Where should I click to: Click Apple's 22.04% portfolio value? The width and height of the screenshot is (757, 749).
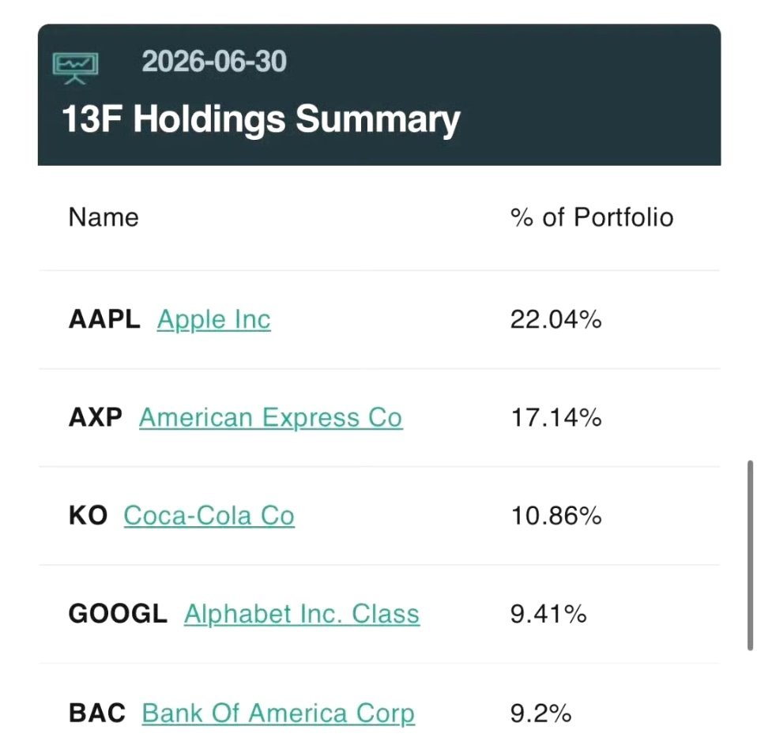pyautogui.click(x=556, y=319)
